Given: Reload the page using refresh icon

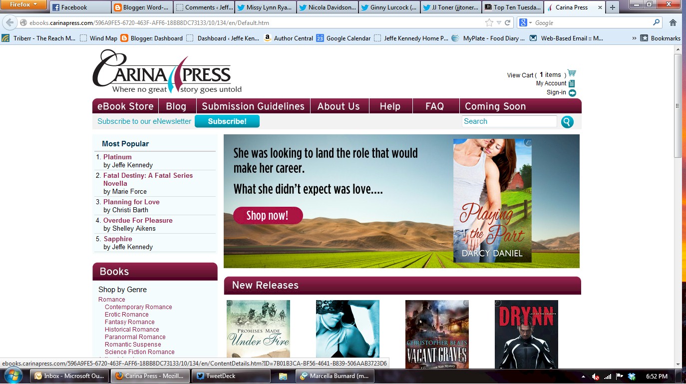Looking at the screenshot, I should tap(508, 22).
